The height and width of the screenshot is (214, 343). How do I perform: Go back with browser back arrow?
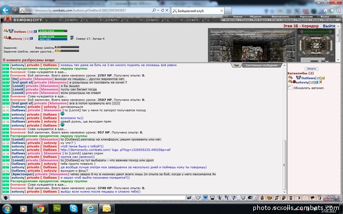[x=5, y=10]
